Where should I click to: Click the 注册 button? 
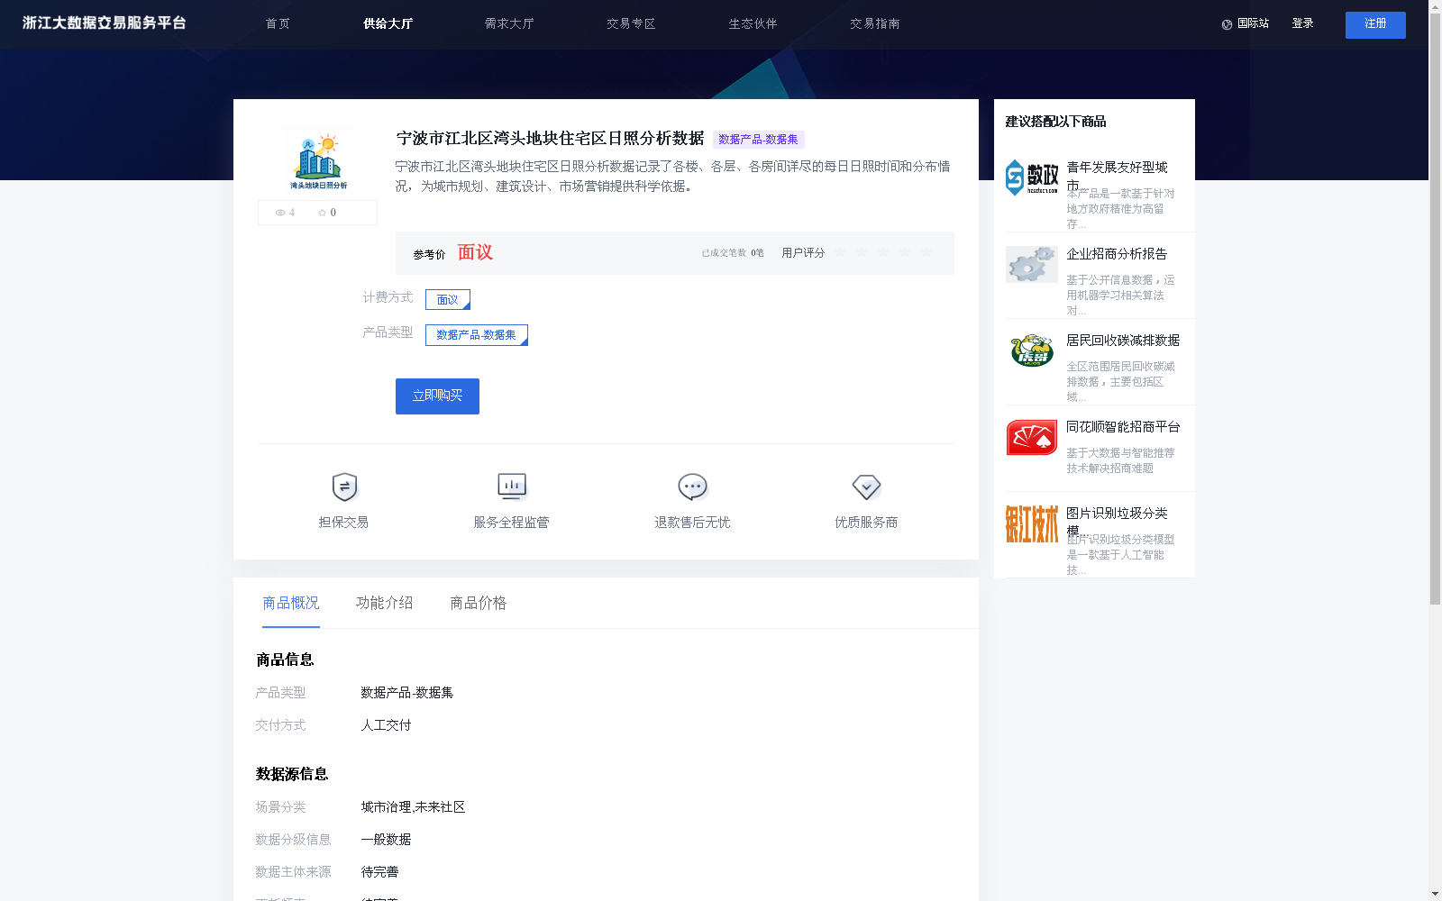(1375, 25)
